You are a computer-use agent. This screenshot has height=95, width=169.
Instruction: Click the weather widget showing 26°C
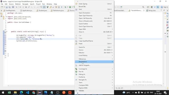[x=126, y=93]
